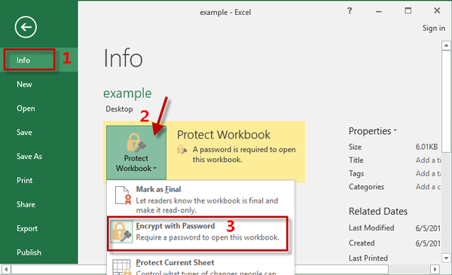
Task: Click the Encrypt with Password lock icon
Action: click(x=121, y=232)
